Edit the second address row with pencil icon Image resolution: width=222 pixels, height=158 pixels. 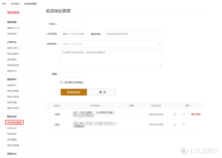click(175, 125)
